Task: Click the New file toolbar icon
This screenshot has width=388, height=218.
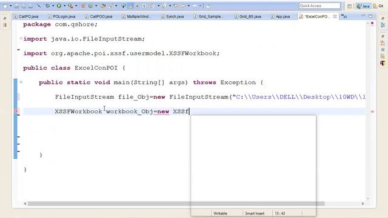Action: [x=5, y=6]
